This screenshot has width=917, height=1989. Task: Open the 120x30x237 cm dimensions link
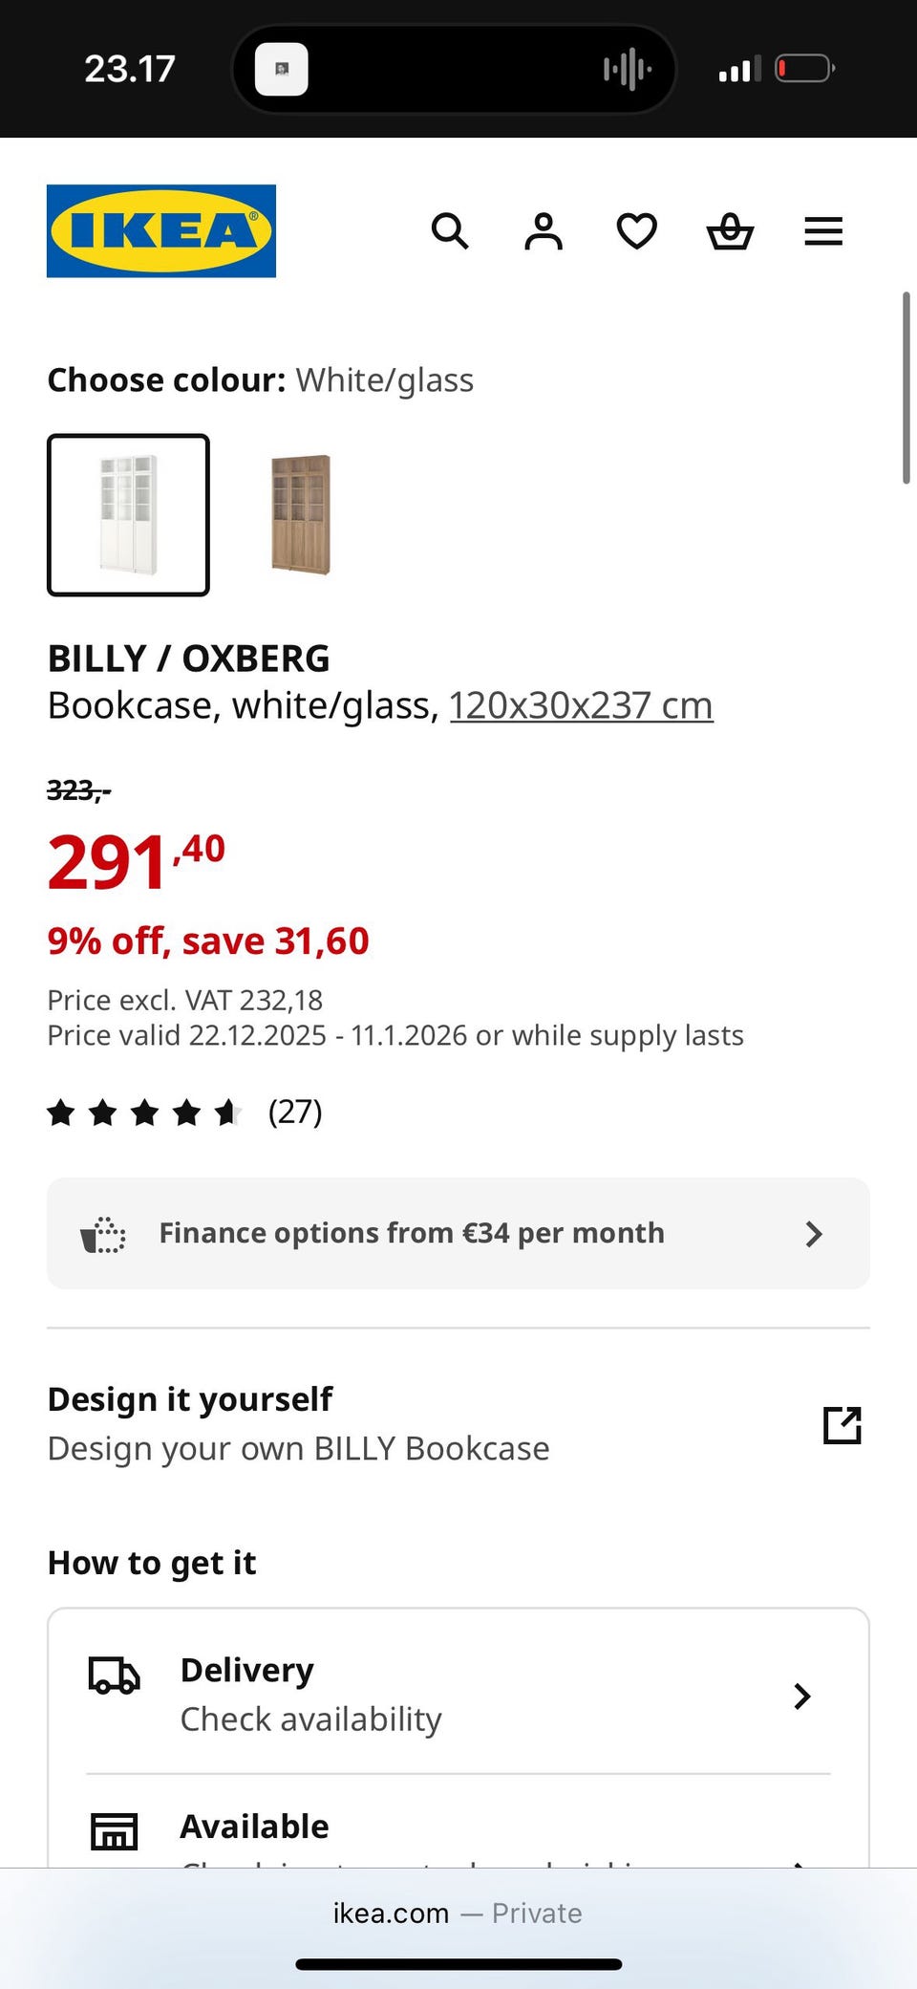click(581, 706)
